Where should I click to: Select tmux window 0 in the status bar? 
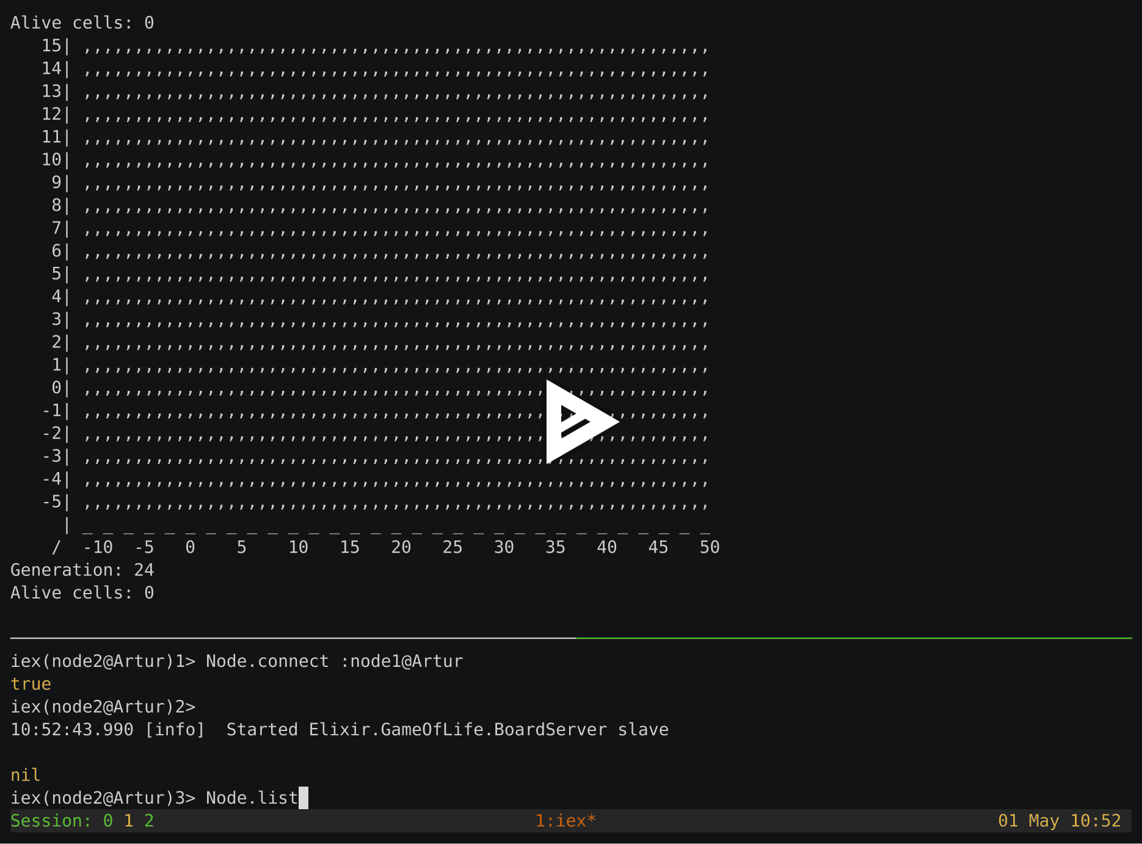point(108,821)
